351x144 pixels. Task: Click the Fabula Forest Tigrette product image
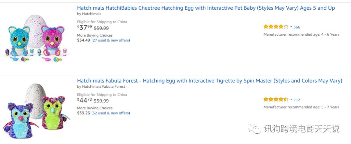36,111
